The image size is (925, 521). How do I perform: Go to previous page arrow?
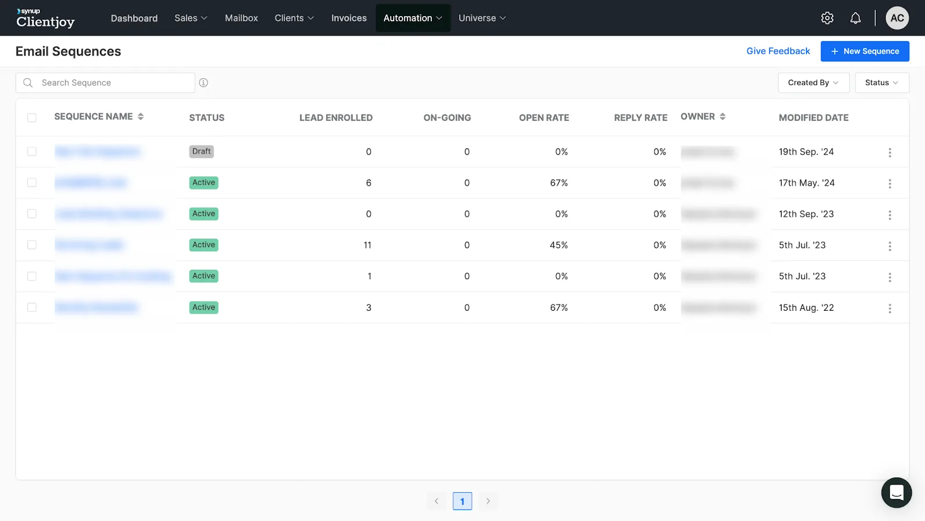436,501
